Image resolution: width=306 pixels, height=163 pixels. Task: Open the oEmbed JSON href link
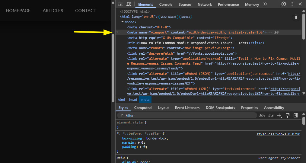tap(214, 78)
